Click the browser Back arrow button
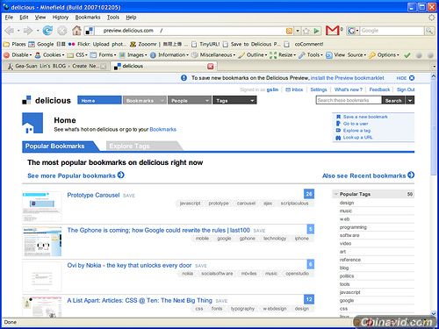Viewport: 439px width, 329px height. click(9, 31)
